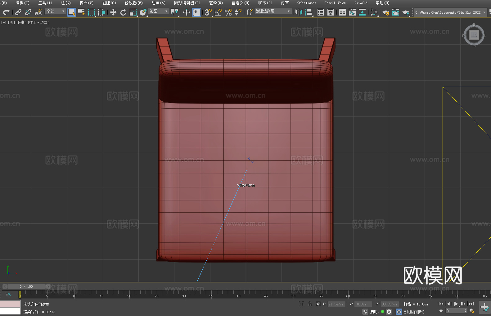Click the Bind to Space Warp icon

[x=38, y=12]
